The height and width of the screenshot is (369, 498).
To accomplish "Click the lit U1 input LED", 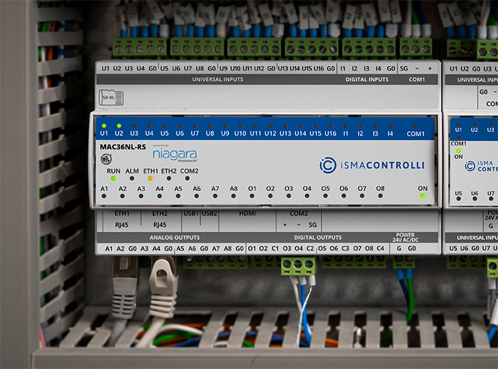I will pyautogui.click(x=104, y=126).
